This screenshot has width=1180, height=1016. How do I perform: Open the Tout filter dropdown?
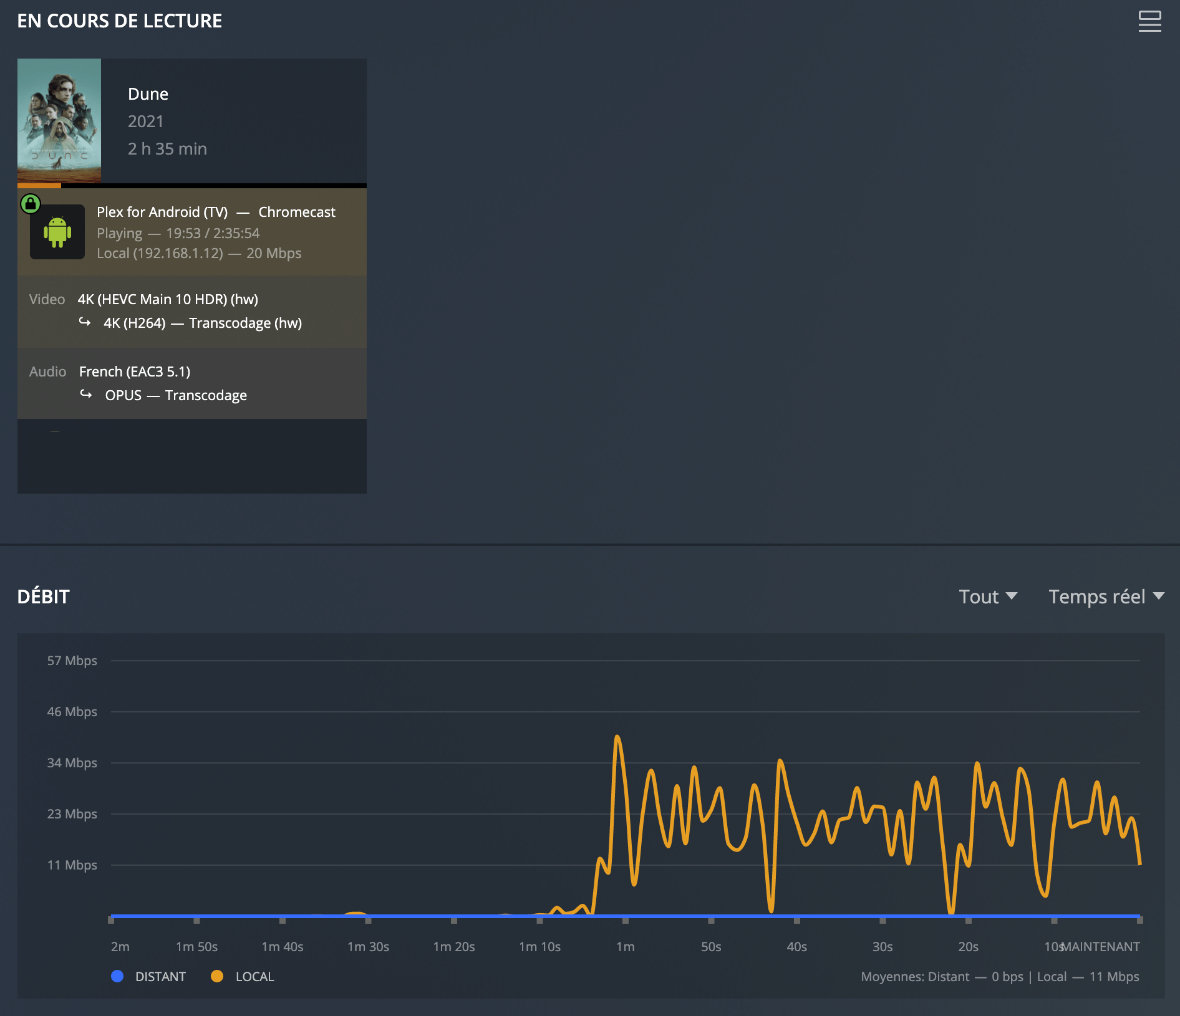click(987, 597)
